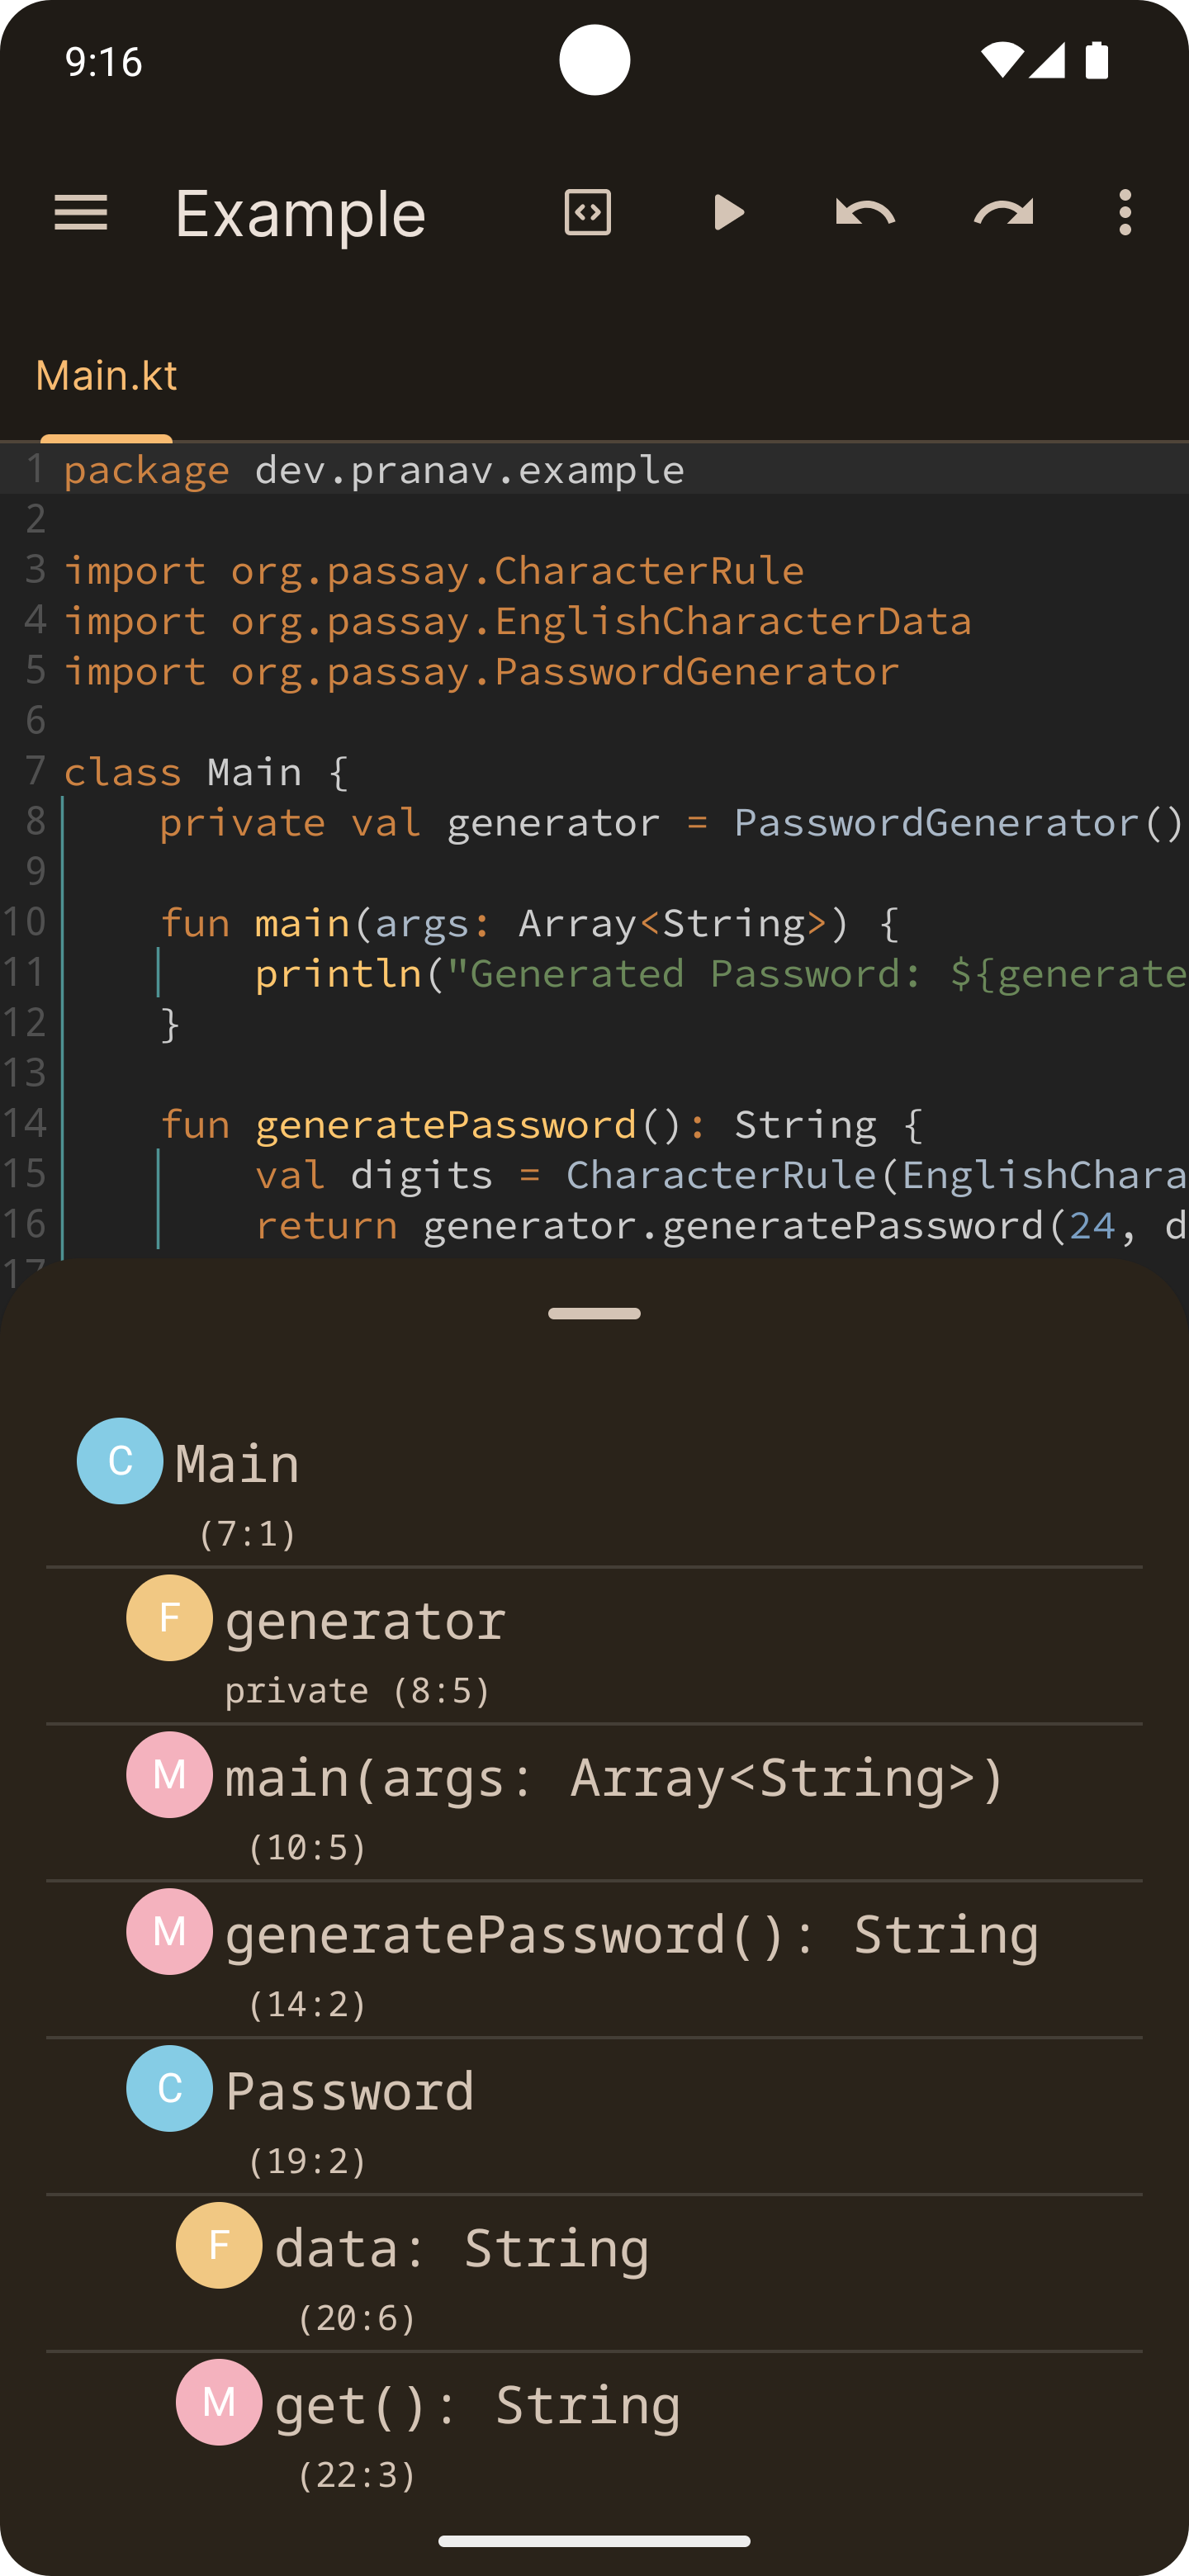This screenshot has height=2576, width=1189.
Task: Switch to the Main.kt tab
Action: point(106,376)
